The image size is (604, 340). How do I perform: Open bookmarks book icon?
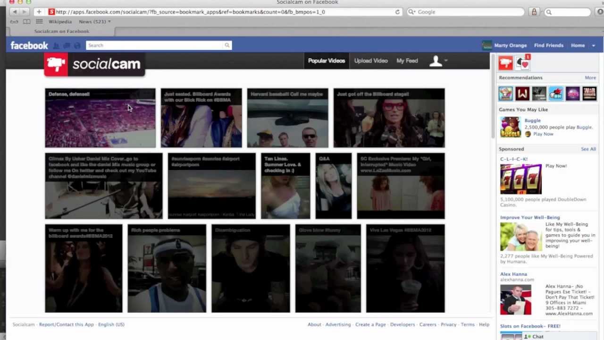(27, 22)
